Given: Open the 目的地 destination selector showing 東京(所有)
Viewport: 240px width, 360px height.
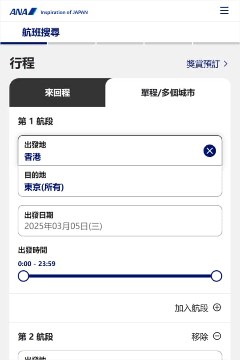Looking at the screenshot, I should pos(120,181).
